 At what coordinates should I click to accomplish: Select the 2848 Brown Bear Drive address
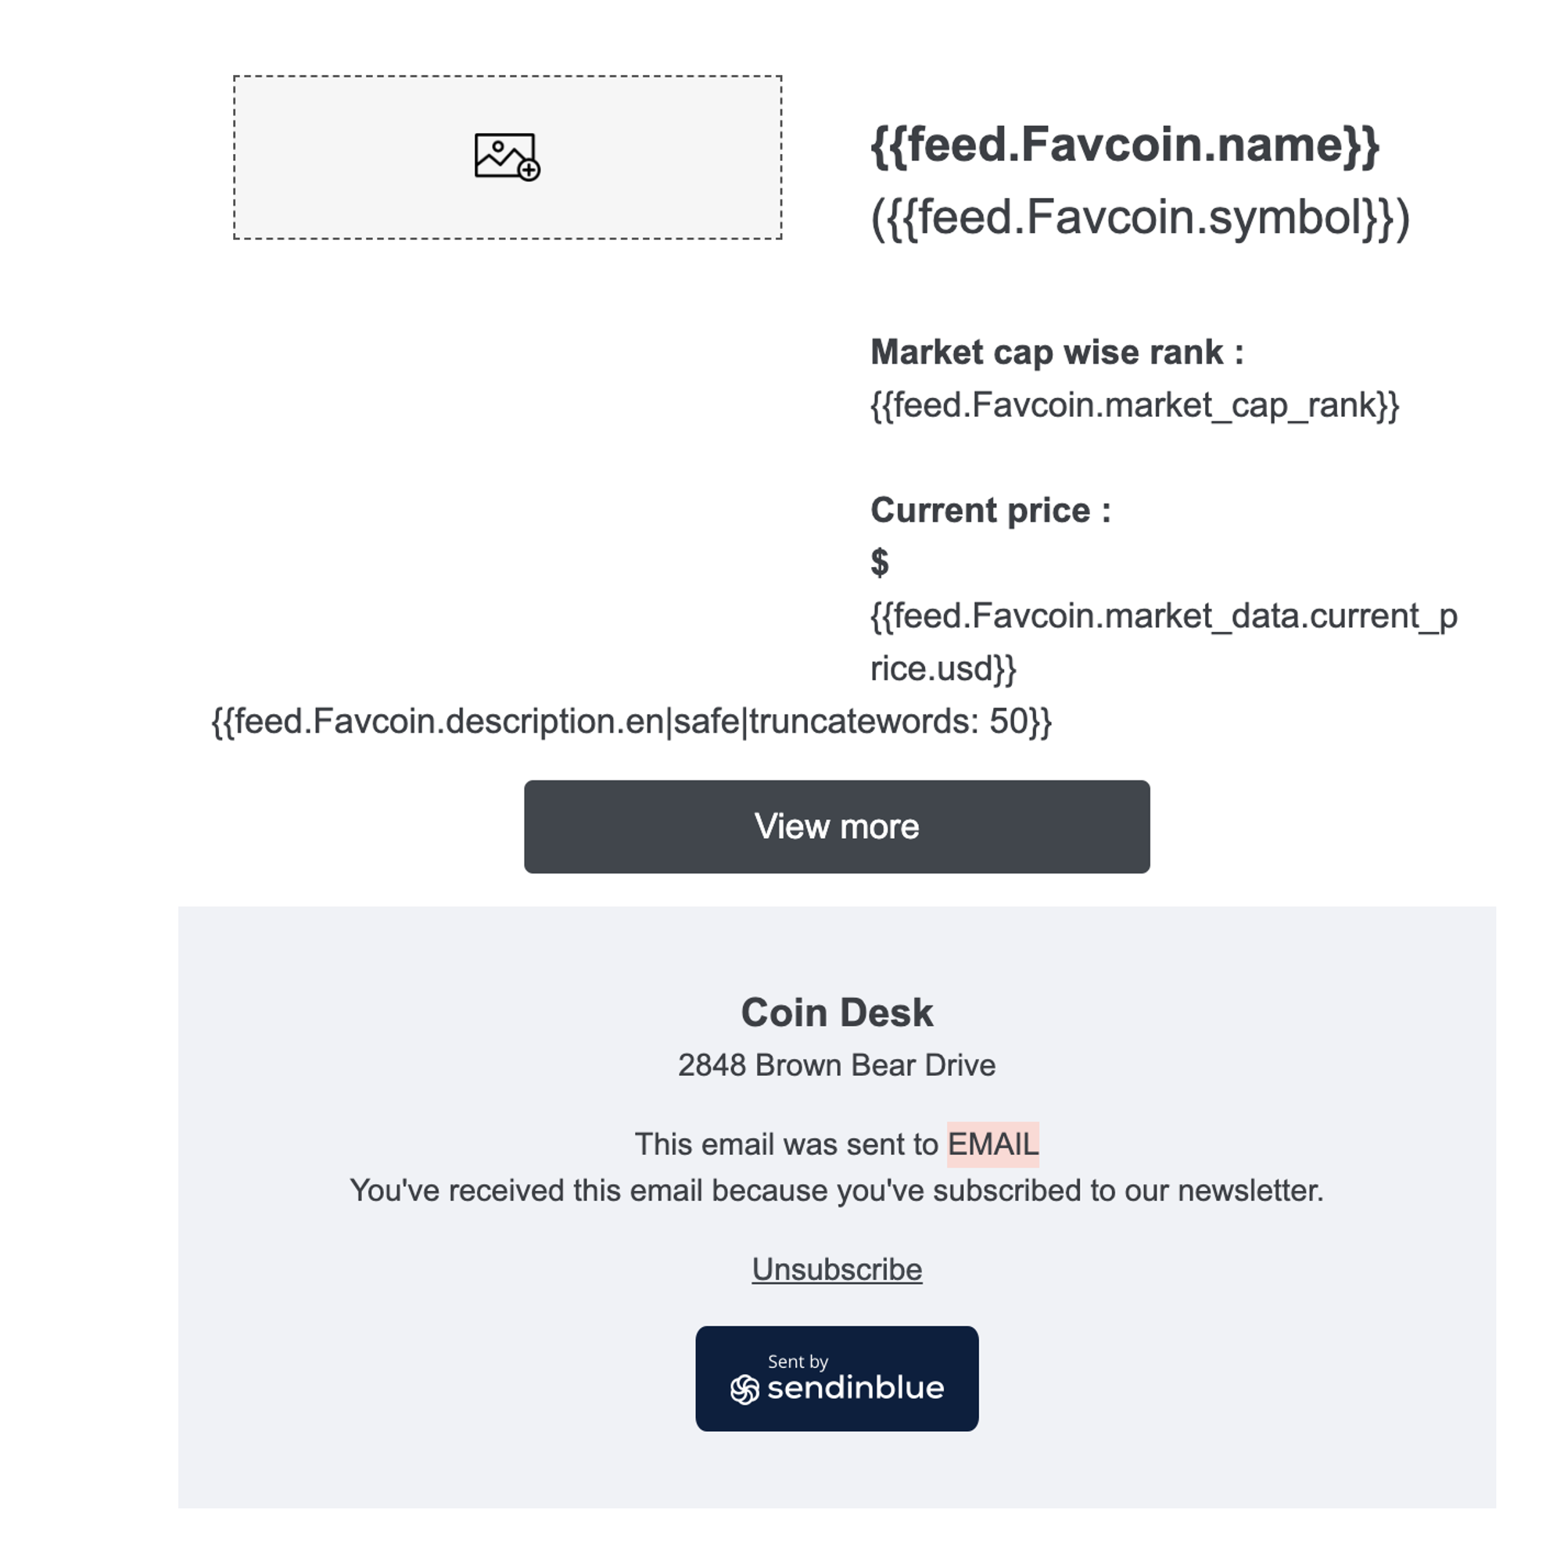pos(837,1065)
